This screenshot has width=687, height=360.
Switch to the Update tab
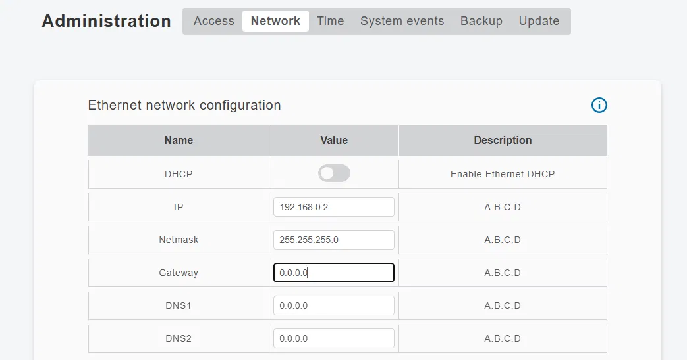(539, 21)
